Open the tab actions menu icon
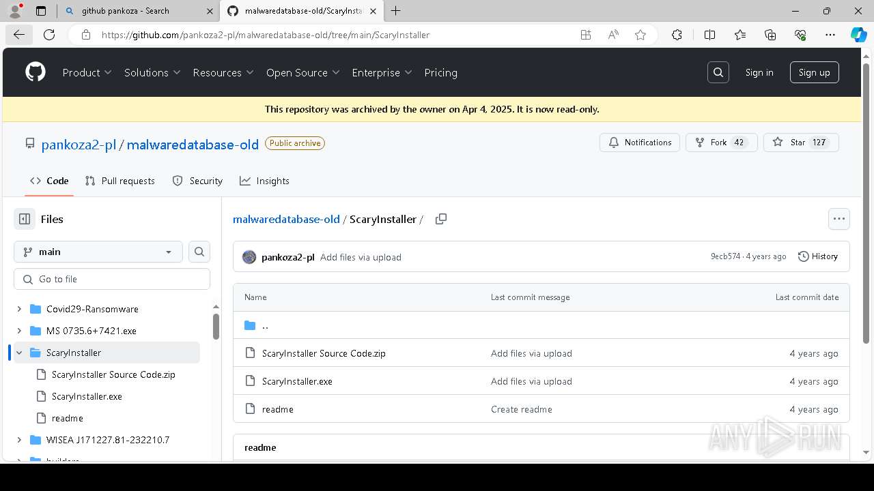The image size is (874, 491). [41, 11]
